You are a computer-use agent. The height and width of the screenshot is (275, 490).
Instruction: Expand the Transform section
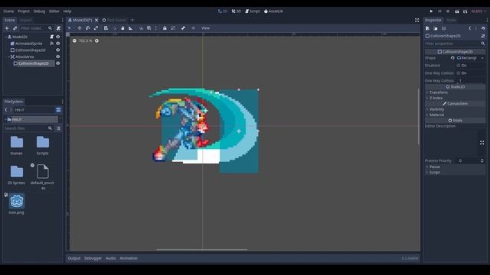[455, 92]
